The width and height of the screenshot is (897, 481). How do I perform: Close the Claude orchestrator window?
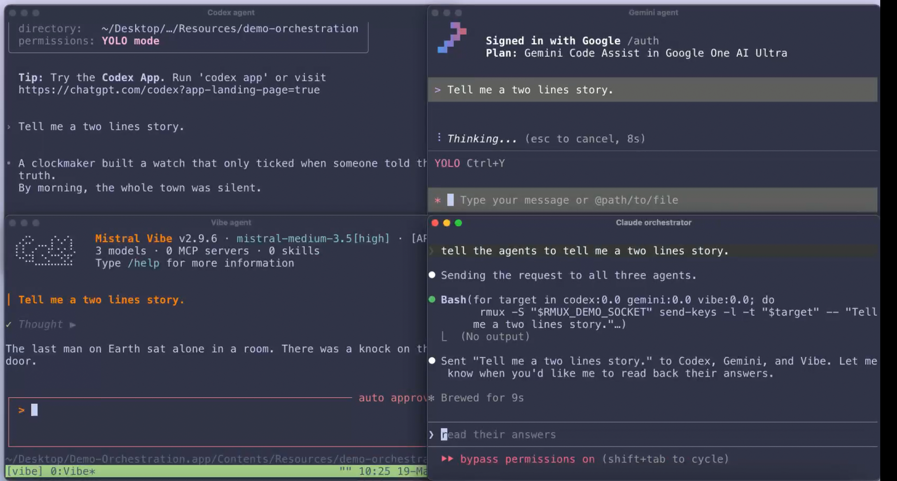tap(435, 223)
